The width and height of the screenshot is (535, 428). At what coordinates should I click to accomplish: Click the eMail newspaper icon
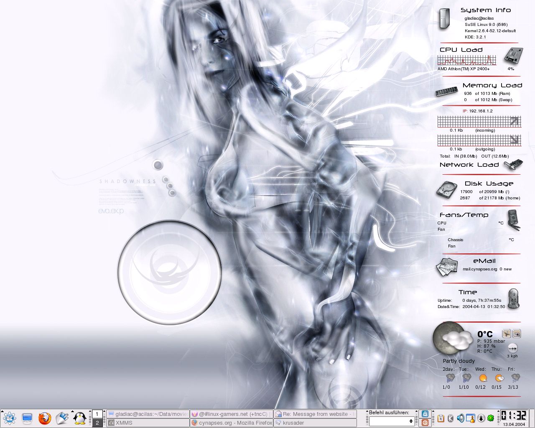click(446, 267)
